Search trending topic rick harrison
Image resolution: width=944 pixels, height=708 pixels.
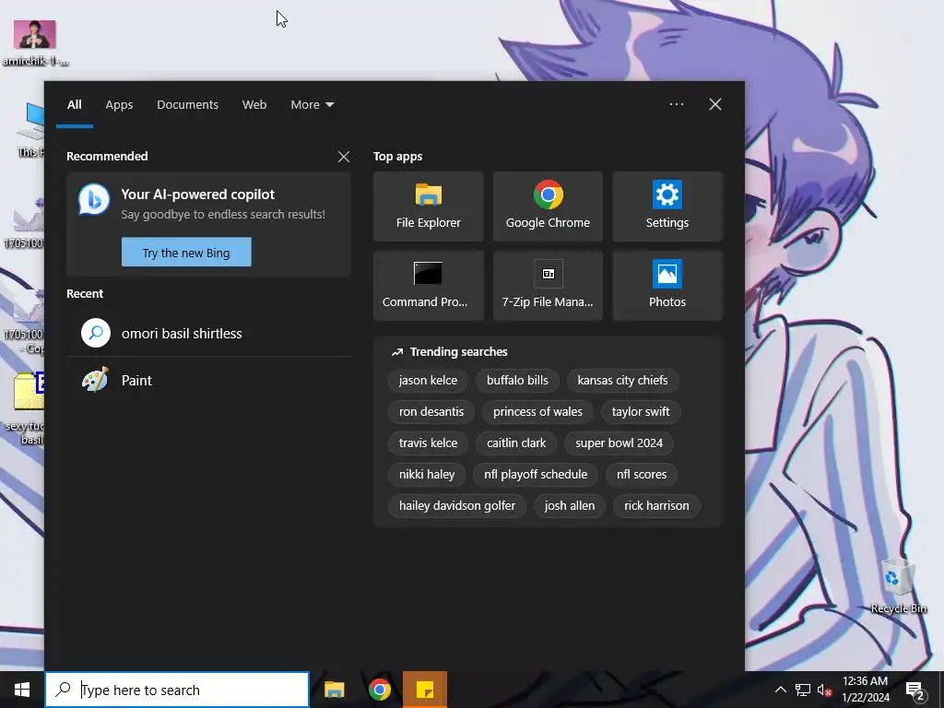[x=656, y=506]
